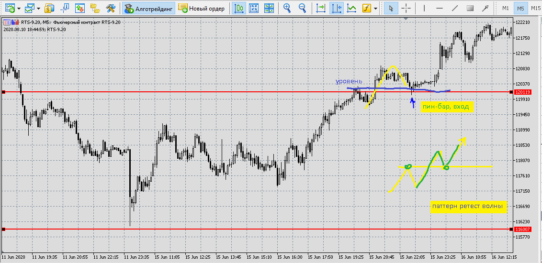Screen dimensions: 542x263
Task: Open the chart profiles icon
Action: [x=30, y=8]
